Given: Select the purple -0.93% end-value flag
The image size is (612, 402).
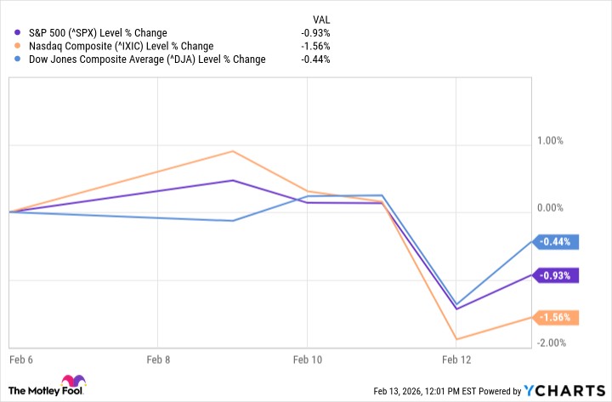Looking at the screenshot, I should 557,275.
